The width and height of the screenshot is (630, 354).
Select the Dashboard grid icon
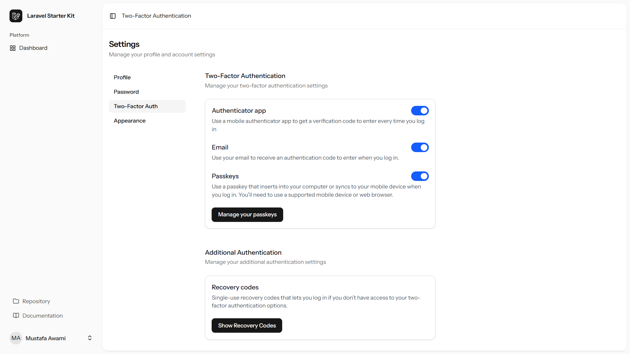pyautogui.click(x=12, y=48)
